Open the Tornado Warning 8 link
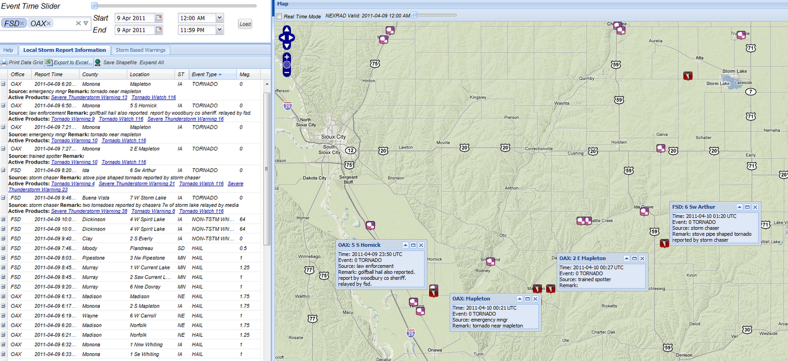Viewport: 788px width, 361px height. (x=153, y=211)
